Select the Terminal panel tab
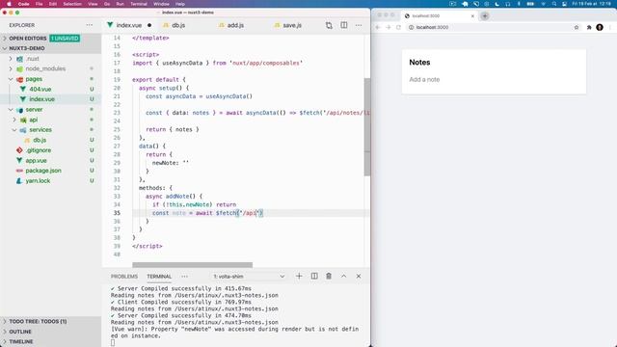Screen dimensions: 617x347 pos(159,277)
